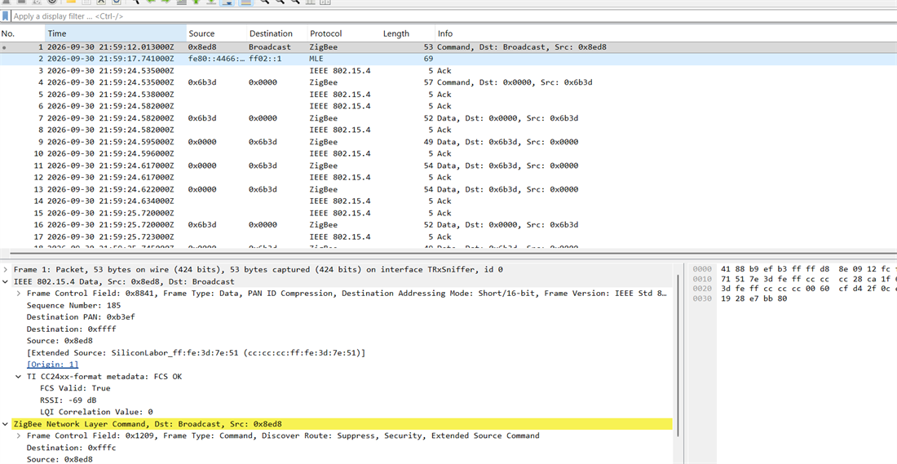Select 'Destination PAN: 0xb3ef' field

pos(81,317)
